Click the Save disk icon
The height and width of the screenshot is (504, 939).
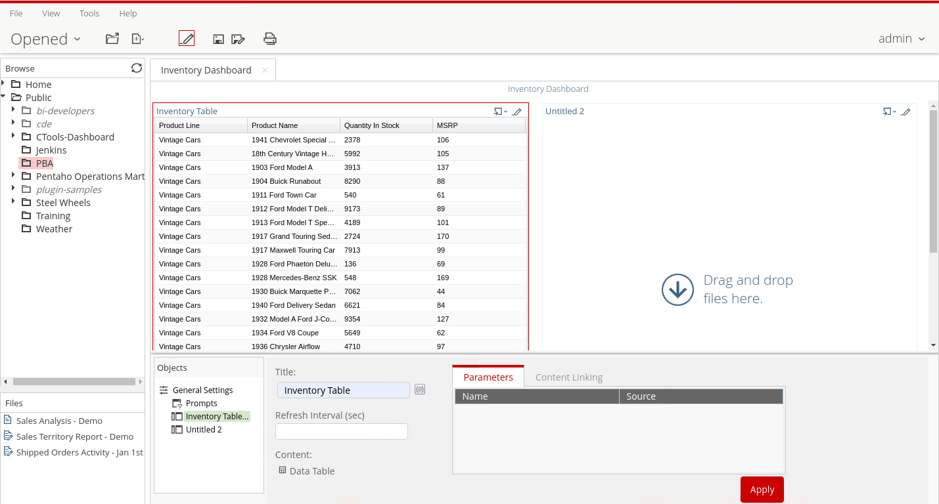(x=219, y=39)
